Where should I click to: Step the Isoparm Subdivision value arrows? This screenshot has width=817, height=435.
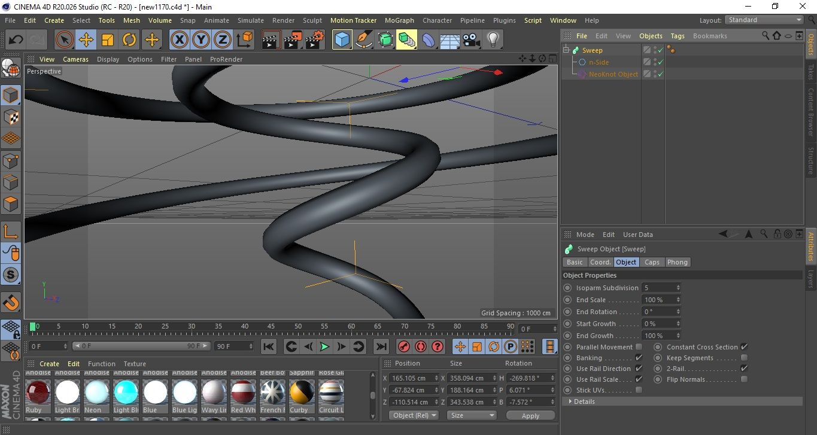[x=678, y=288]
